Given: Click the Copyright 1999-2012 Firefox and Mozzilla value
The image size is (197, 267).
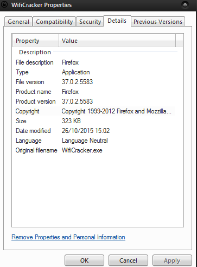Looking at the screenshot, I should pyautogui.click(x=116, y=111).
